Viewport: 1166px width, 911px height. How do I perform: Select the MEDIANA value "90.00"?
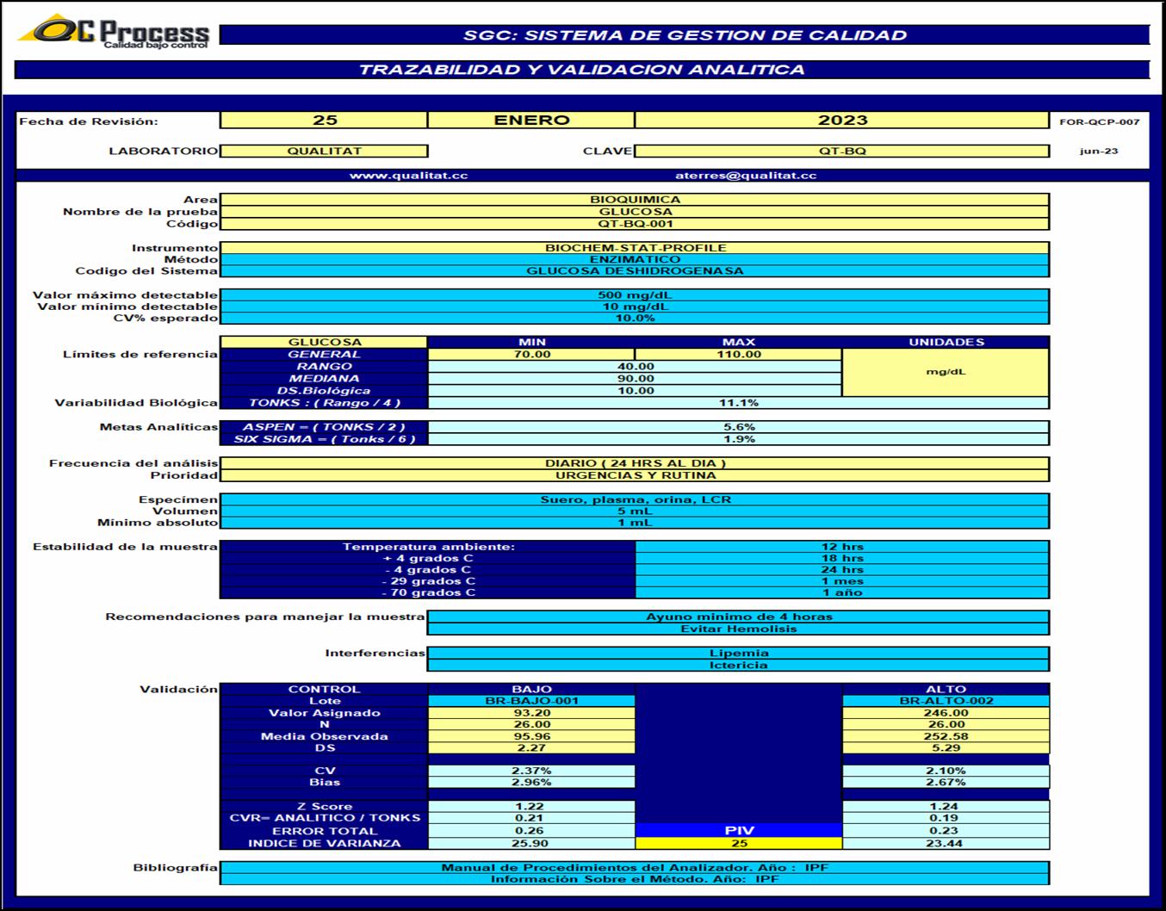click(x=635, y=378)
